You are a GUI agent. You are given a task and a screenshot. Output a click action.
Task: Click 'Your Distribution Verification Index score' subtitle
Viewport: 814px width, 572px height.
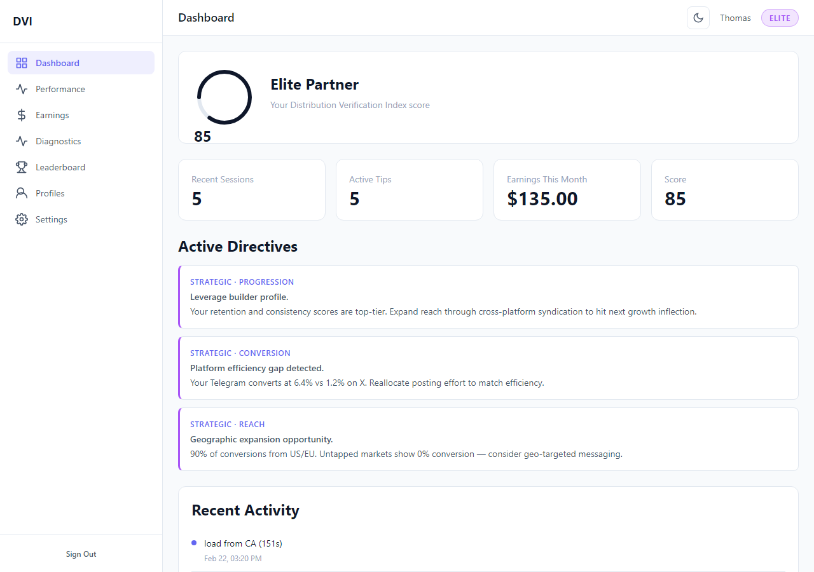[350, 105]
